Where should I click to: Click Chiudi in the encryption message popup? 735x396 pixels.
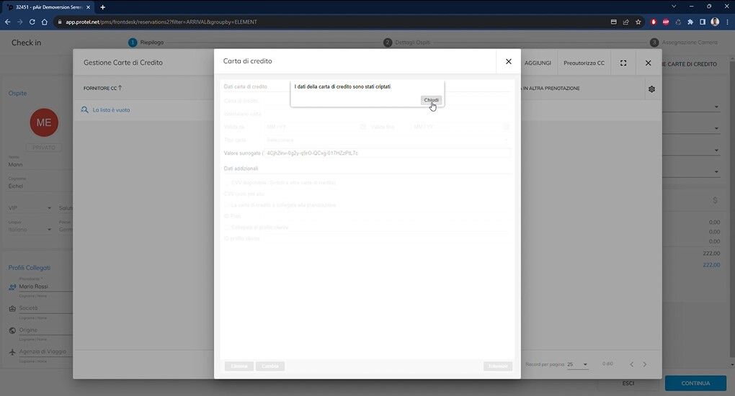click(x=431, y=100)
